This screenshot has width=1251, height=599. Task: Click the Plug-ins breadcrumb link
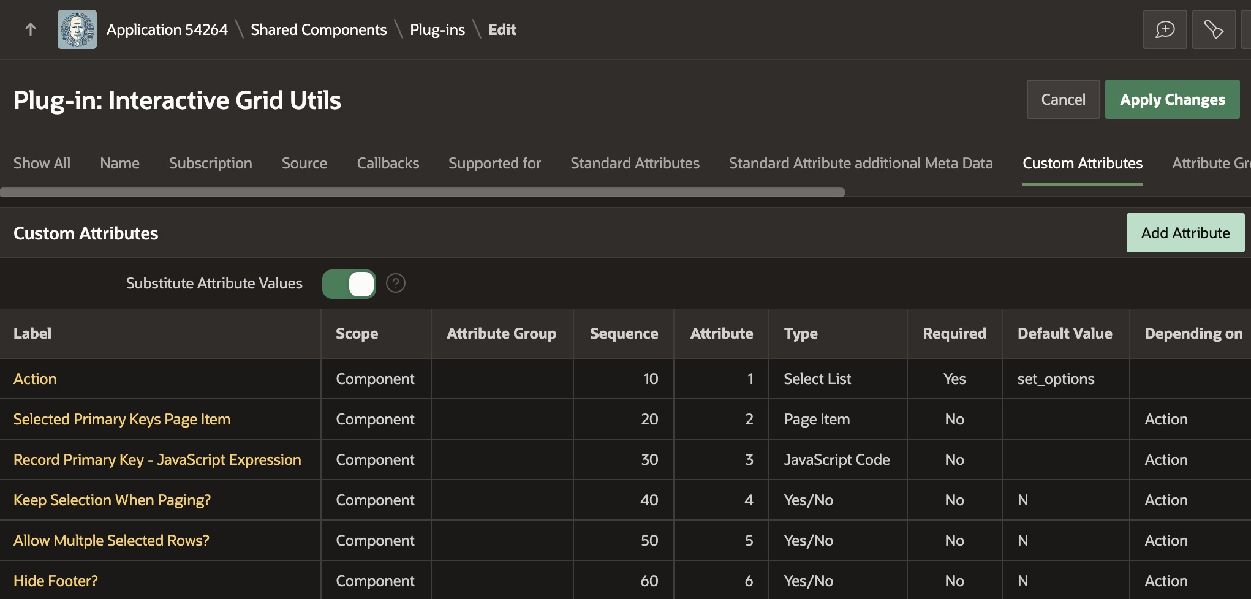pyautogui.click(x=437, y=29)
